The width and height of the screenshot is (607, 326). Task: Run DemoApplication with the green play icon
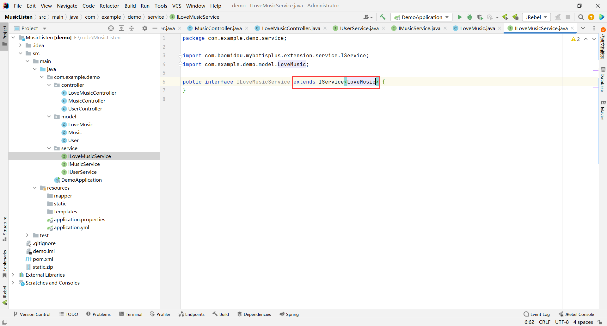click(460, 17)
